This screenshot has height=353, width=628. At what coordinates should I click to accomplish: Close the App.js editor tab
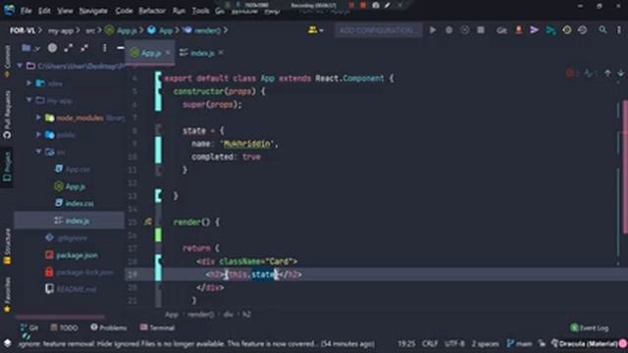[x=168, y=52]
